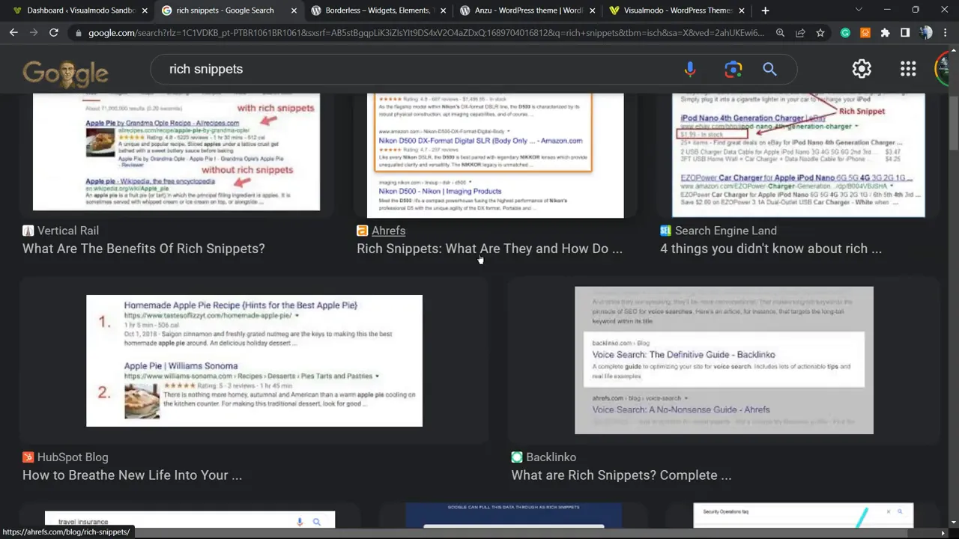Bookmark this page with the star
This screenshot has height=539, width=959.
820,33
